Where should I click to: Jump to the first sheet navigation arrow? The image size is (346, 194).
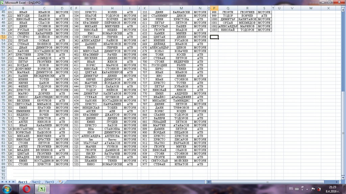pyautogui.click(x=2, y=182)
